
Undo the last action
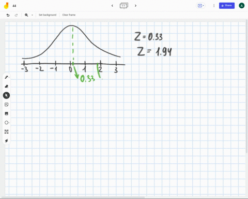pos(8,15)
